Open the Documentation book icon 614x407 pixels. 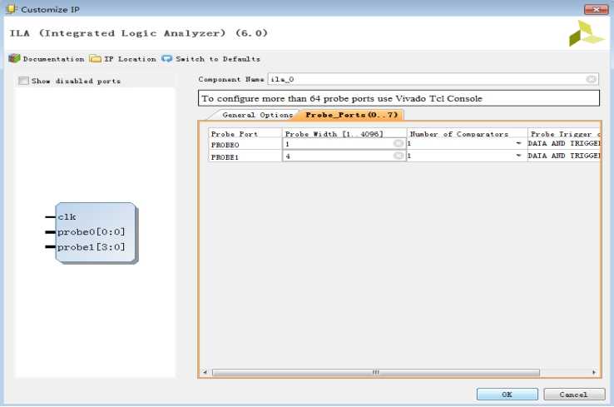coord(14,59)
